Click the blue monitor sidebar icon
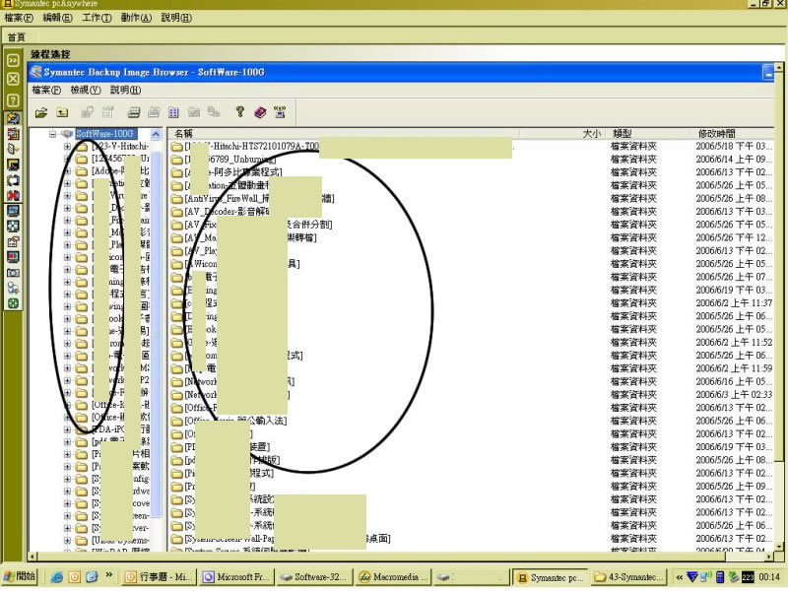788x591 pixels. tap(13, 211)
